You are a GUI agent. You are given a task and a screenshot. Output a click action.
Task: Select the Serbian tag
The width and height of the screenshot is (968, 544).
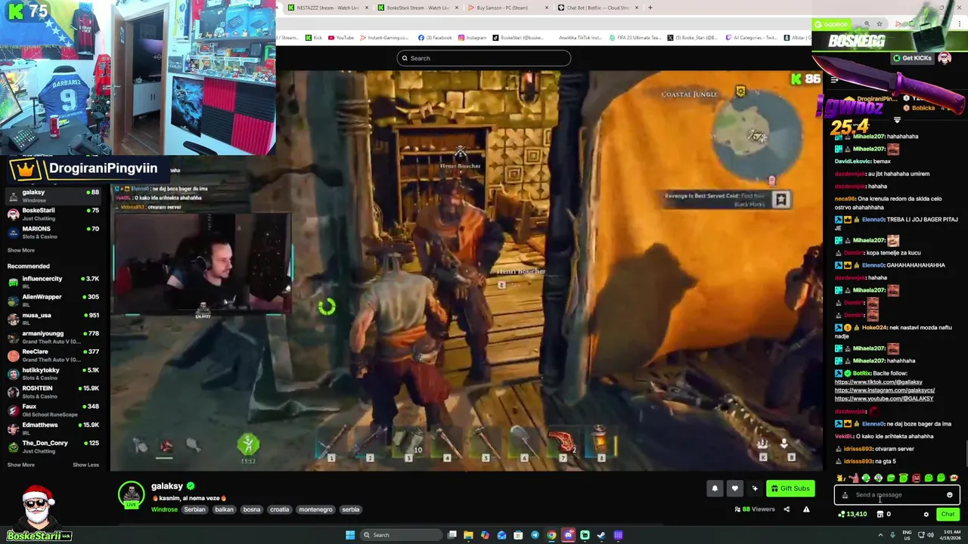point(194,509)
